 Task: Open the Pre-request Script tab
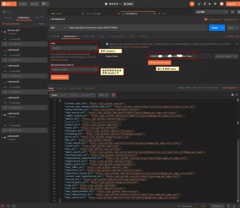coord(117,36)
